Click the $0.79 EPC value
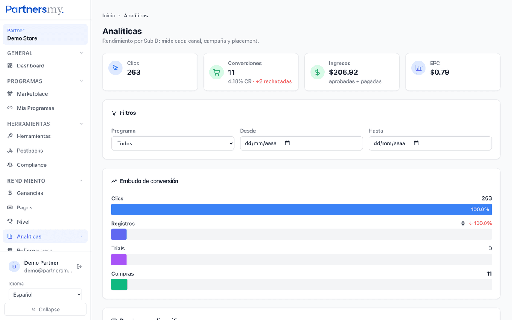The image size is (512, 320). [x=439, y=72]
